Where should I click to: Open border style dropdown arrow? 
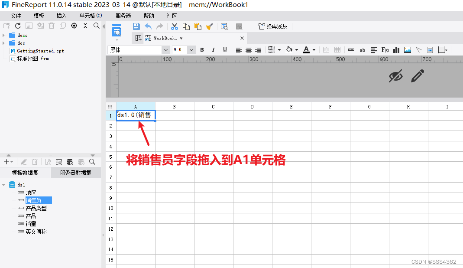(x=279, y=50)
